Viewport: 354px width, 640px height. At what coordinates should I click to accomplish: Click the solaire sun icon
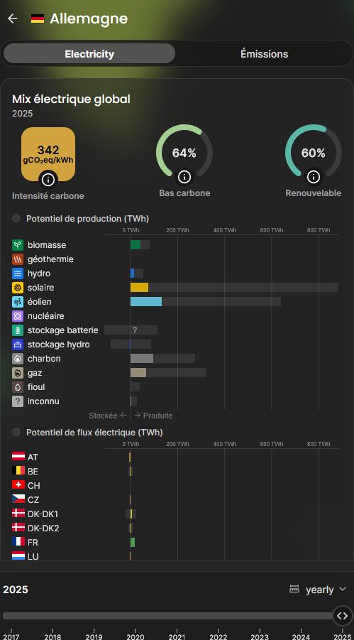(x=18, y=288)
